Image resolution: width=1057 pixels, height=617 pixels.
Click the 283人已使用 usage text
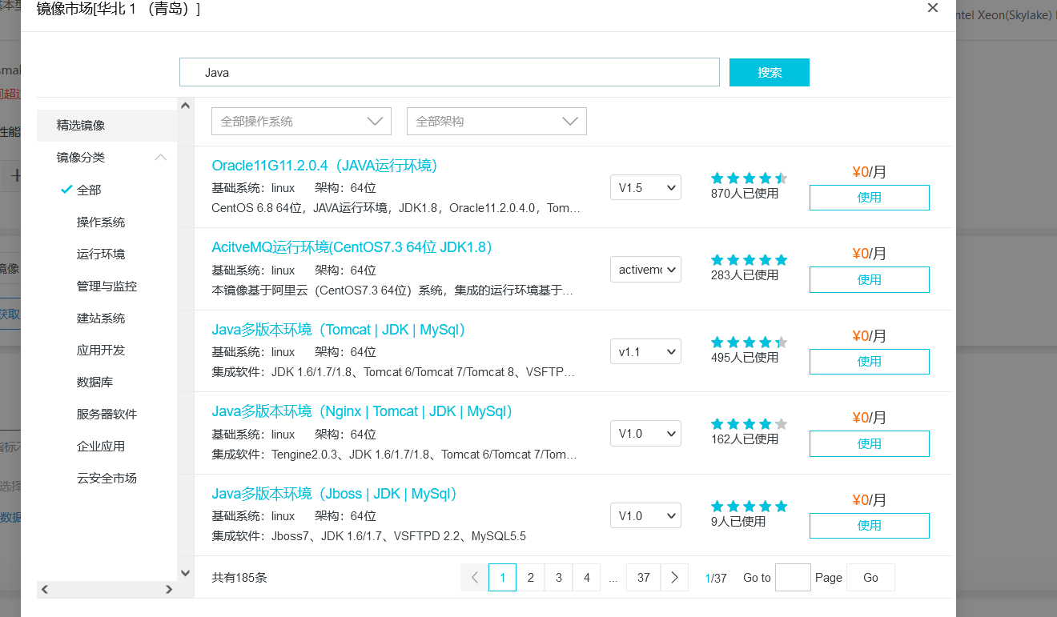[x=745, y=274]
